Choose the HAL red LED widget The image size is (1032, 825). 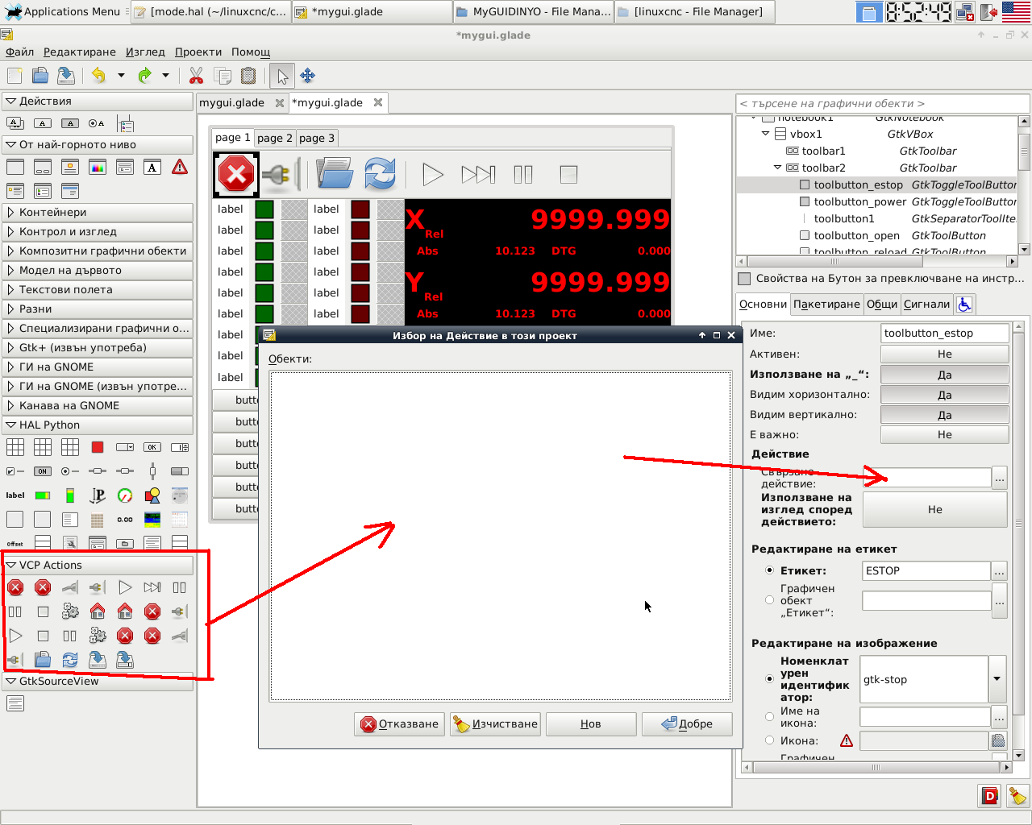[x=98, y=447]
